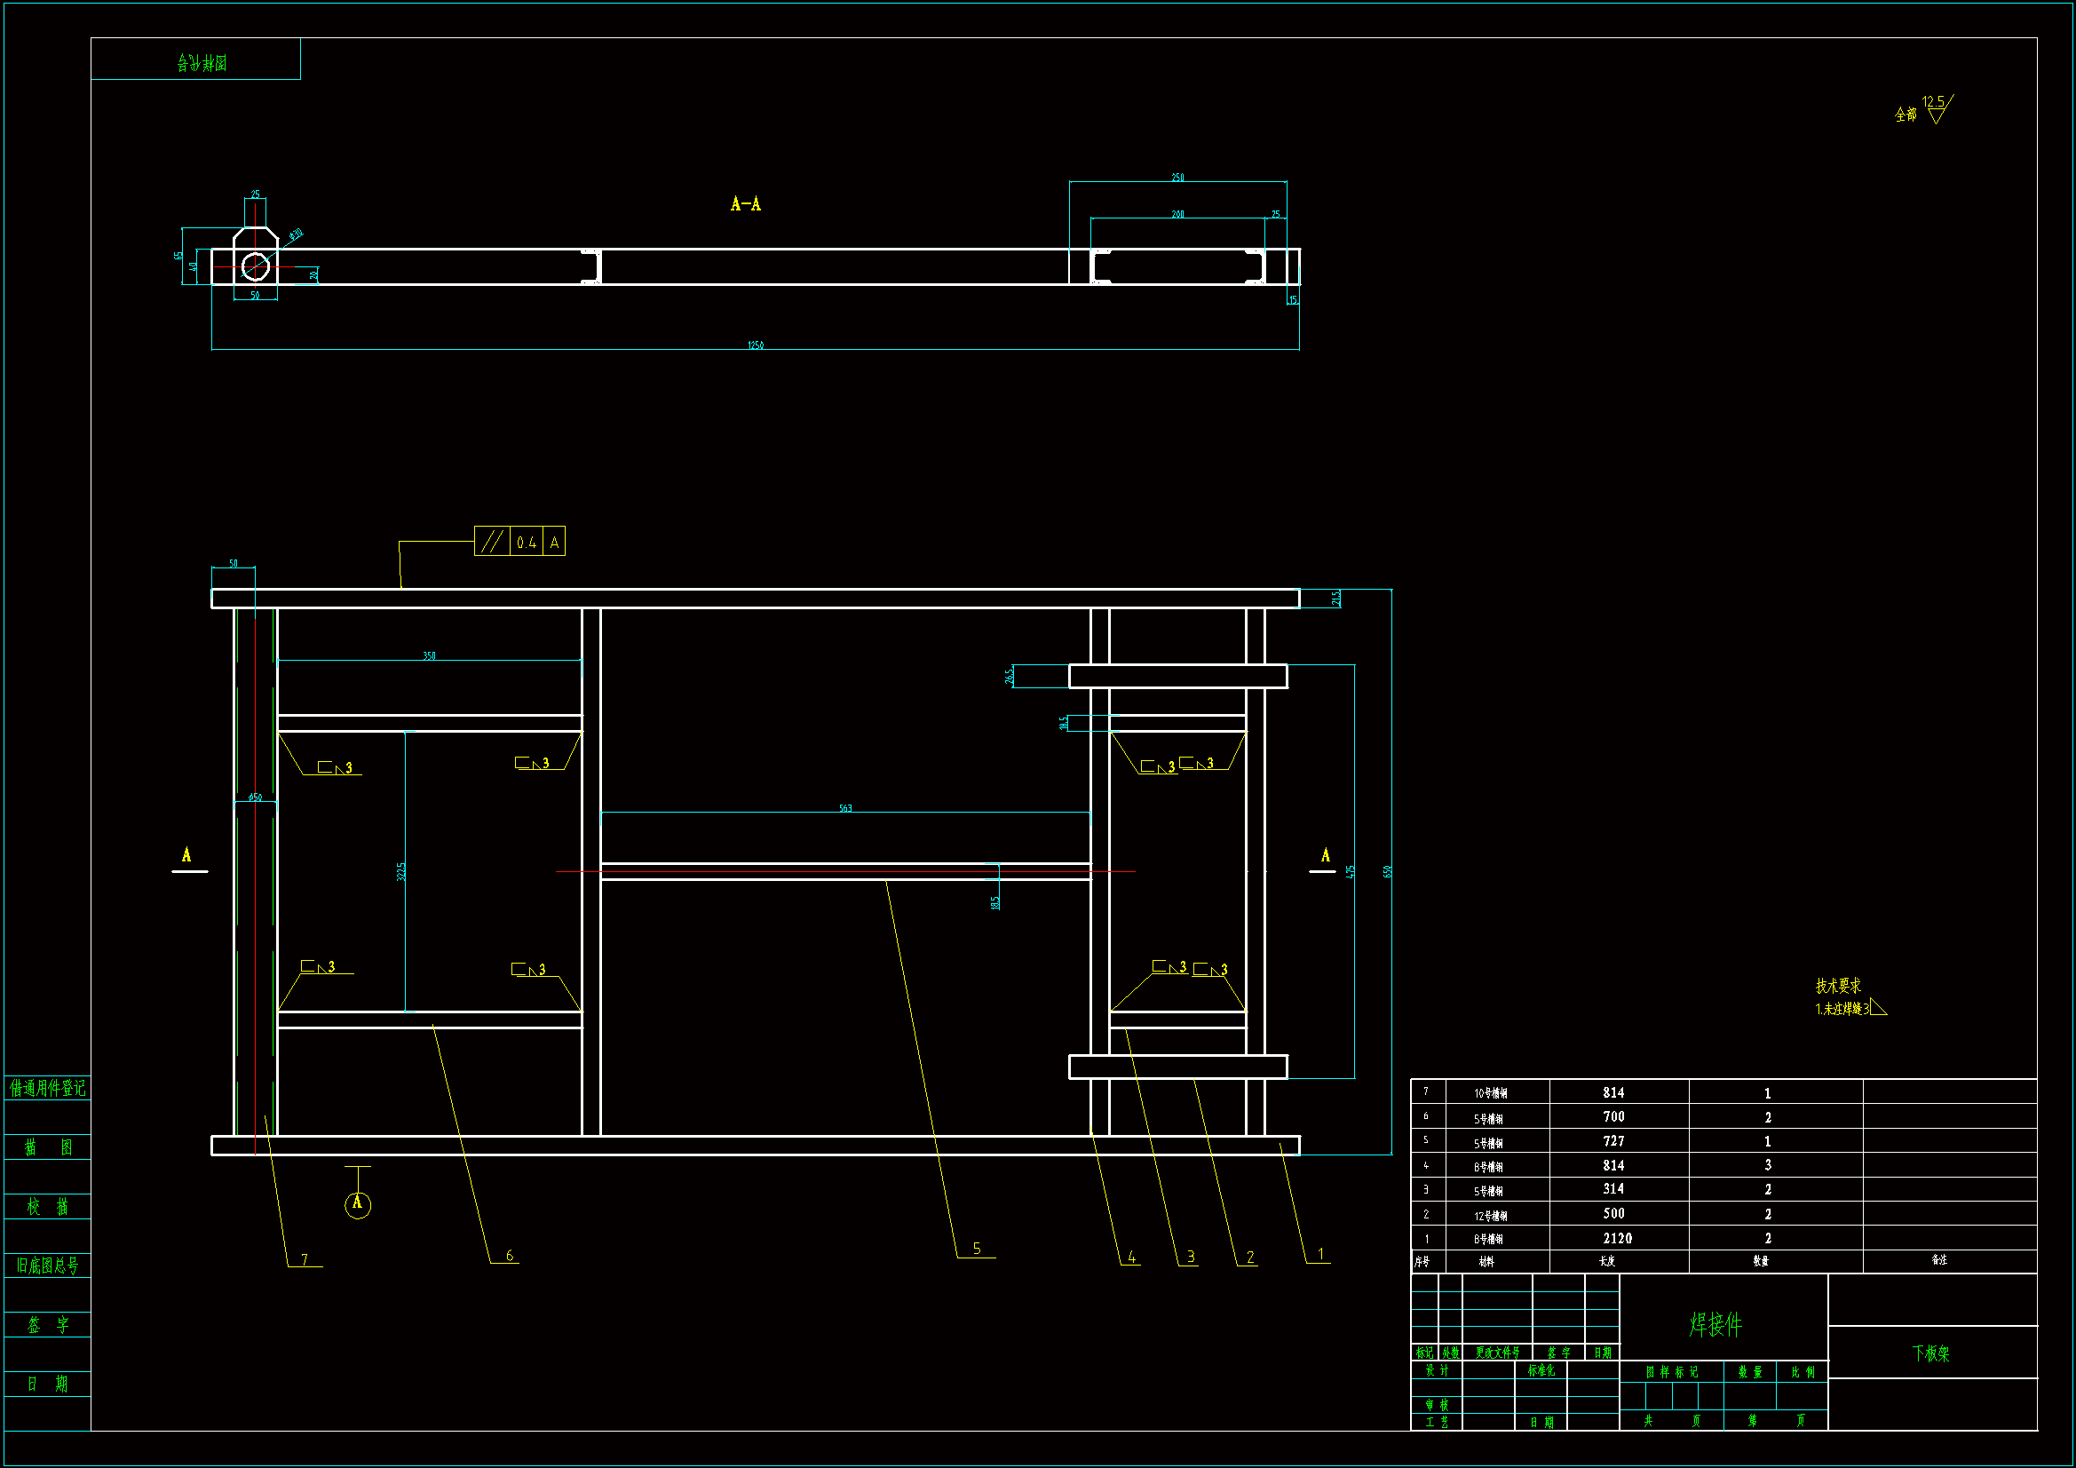Click part balloon number 1

[x=1320, y=1254]
